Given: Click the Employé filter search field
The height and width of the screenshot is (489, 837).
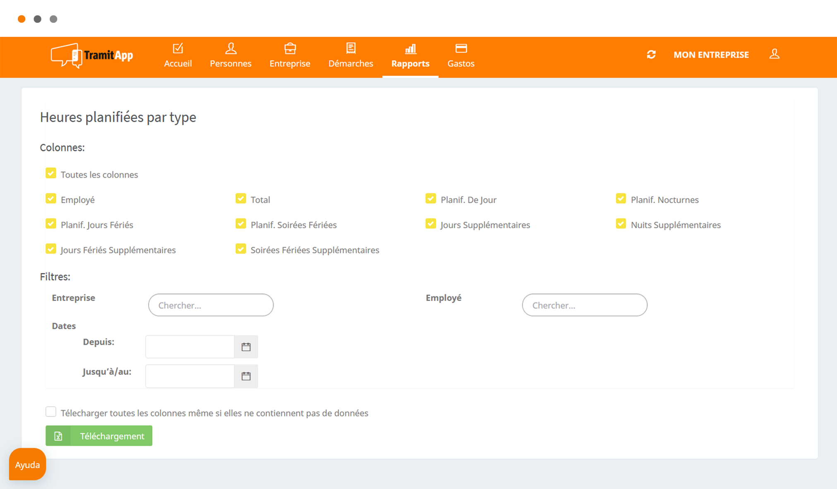Looking at the screenshot, I should coord(584,305).
